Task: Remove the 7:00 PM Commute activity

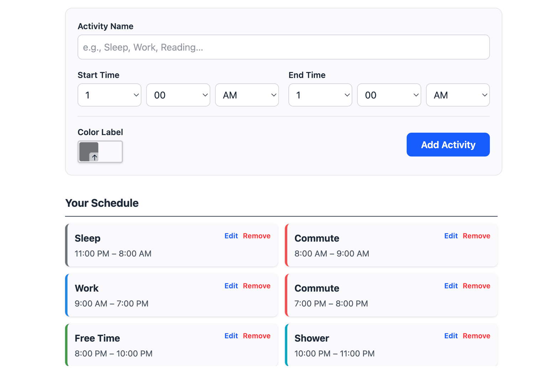Action: pyautogui.click(x=477, y=286)
